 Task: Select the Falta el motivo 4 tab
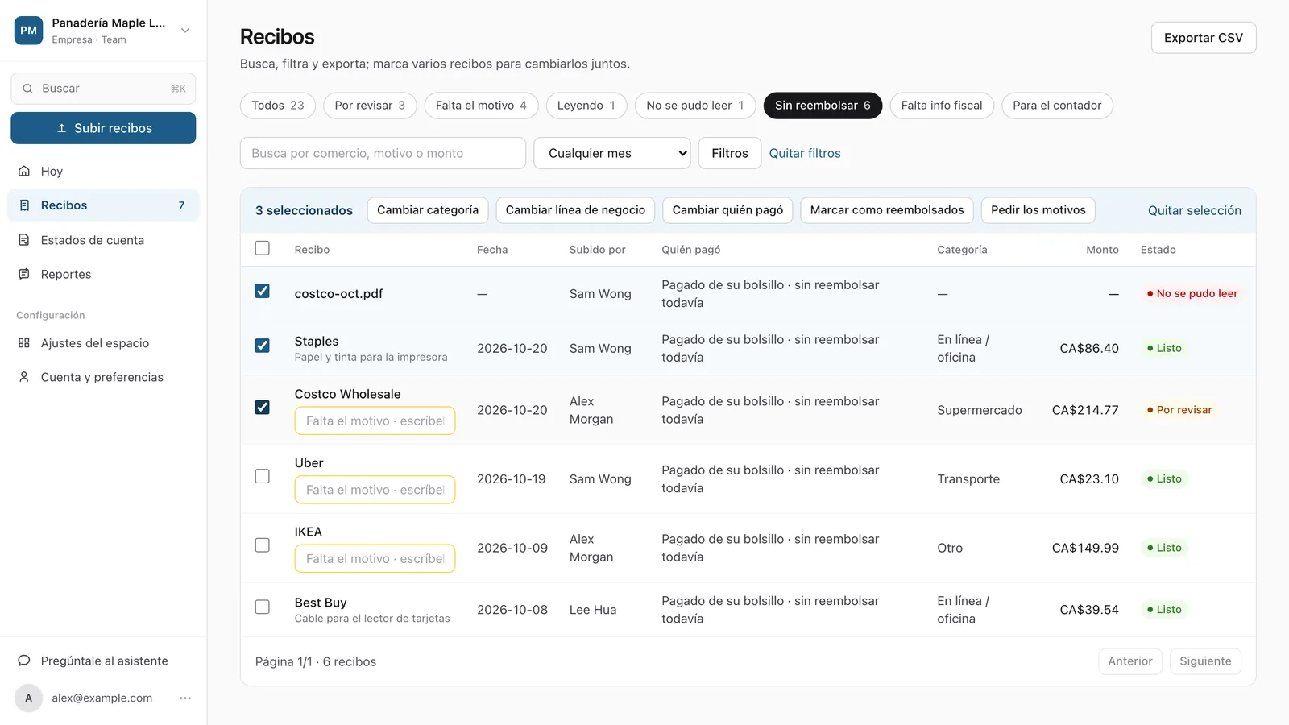481,106
